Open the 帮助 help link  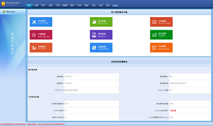[115, 6]
